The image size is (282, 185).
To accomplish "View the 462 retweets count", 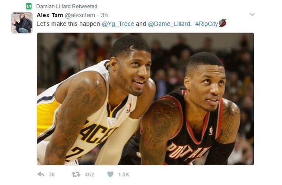I will 89,174.
